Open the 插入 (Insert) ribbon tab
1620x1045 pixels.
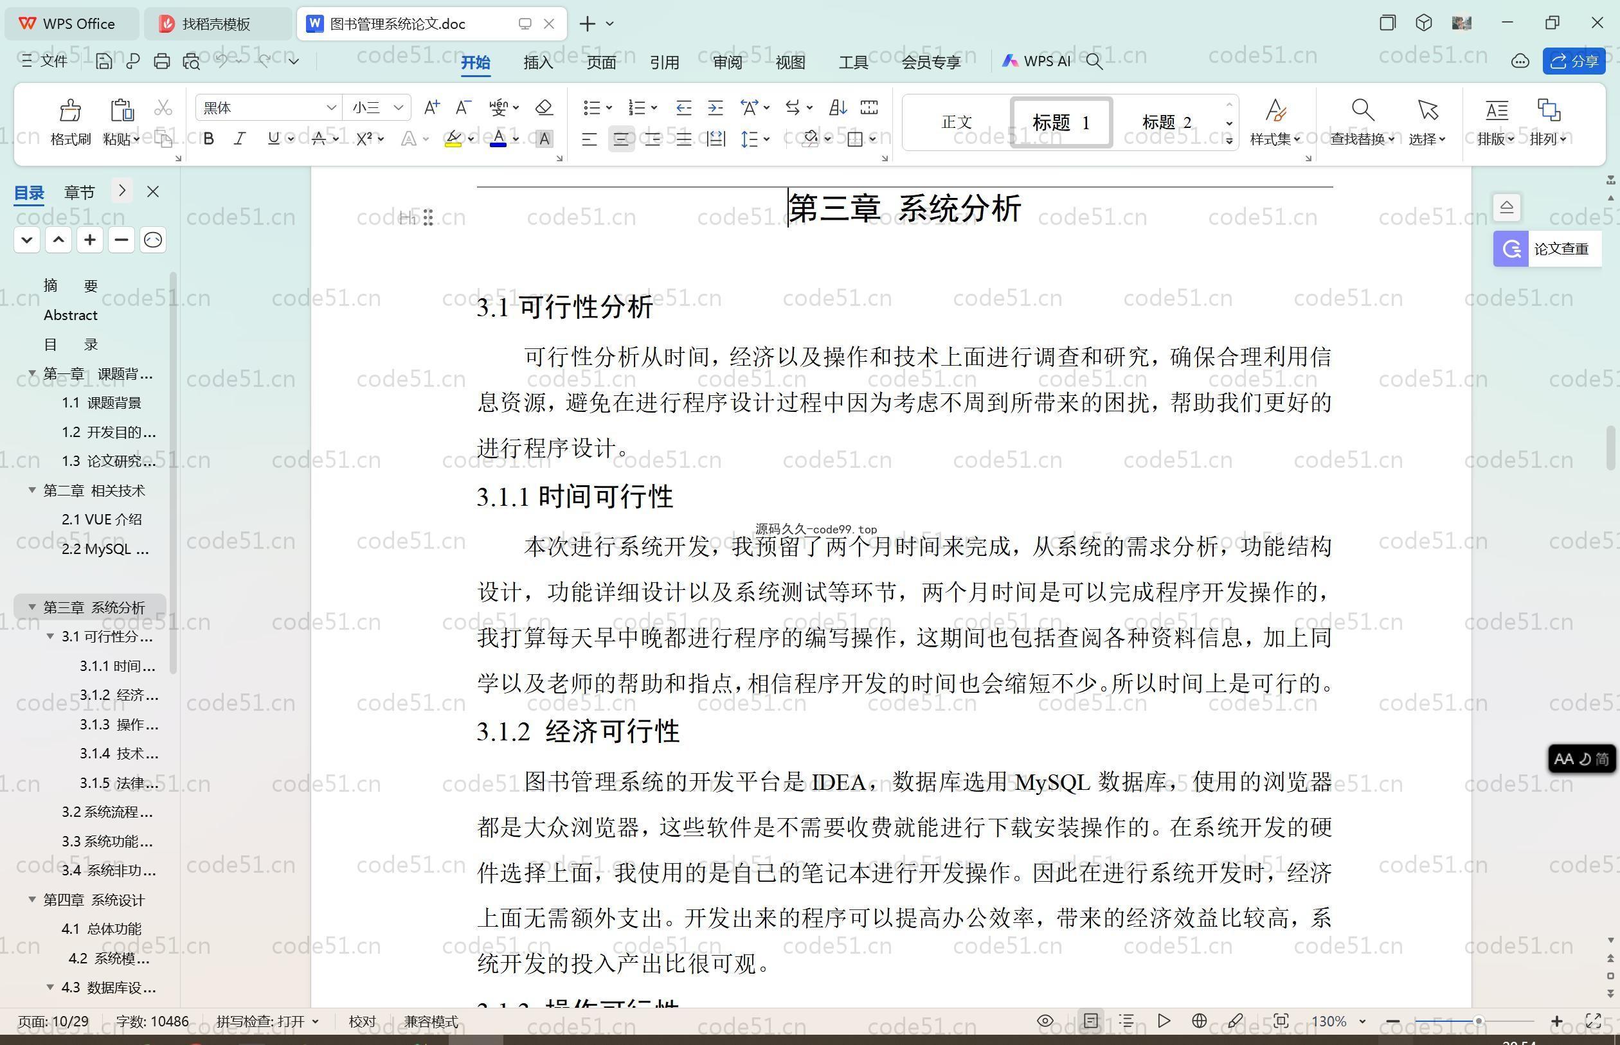(x=538, y=62)
